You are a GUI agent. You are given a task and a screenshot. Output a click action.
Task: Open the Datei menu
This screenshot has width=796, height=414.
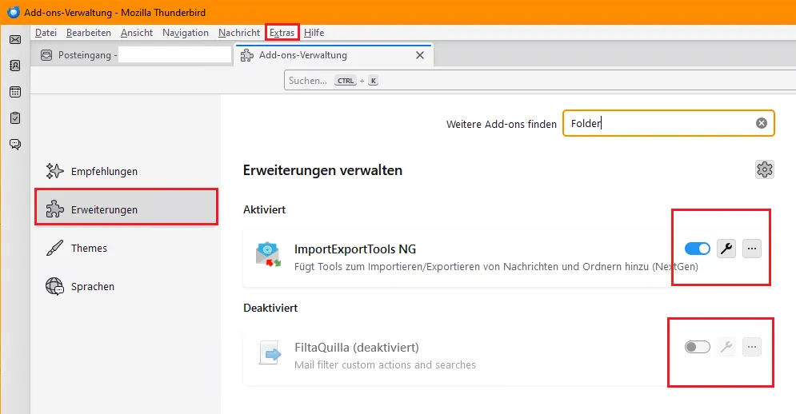[46, 33]
